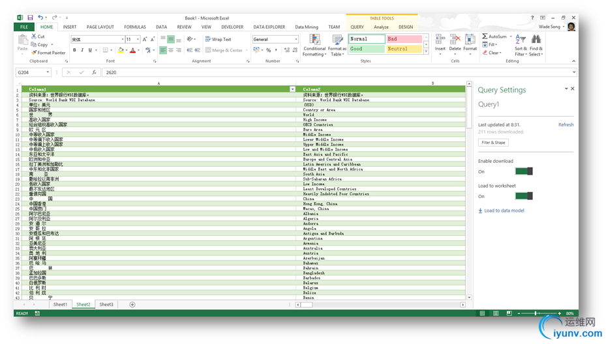Click the Refresh link in Query Settings
The image size is (606, 344).
tap(566, 124)
